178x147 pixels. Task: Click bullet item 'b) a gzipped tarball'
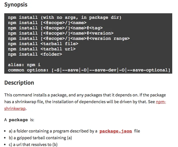tap(40, 138)
